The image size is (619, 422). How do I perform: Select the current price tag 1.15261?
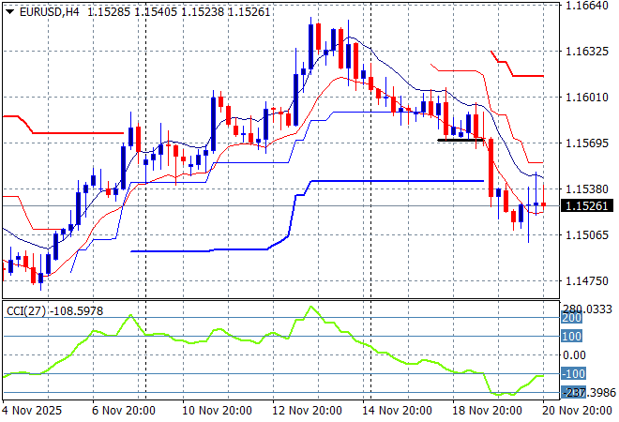pyautogui.click(x=586, y=205)
